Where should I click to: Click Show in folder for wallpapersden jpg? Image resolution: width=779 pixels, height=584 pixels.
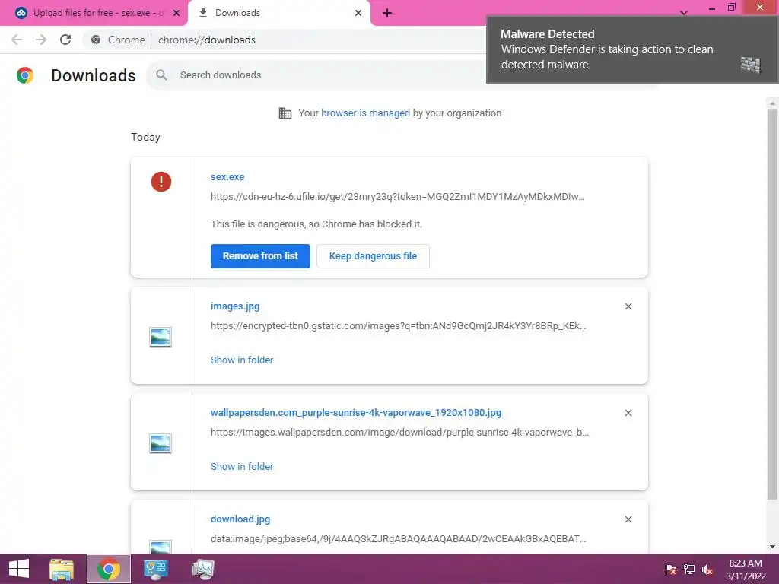pos(242,466)
